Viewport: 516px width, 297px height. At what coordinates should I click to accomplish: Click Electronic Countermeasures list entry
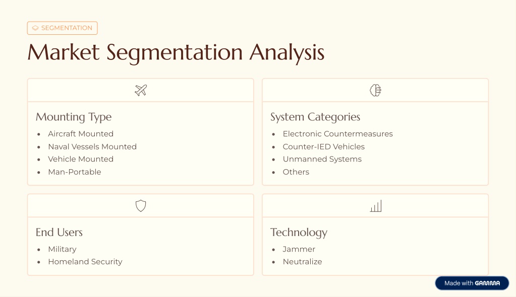tap(337, 134)
